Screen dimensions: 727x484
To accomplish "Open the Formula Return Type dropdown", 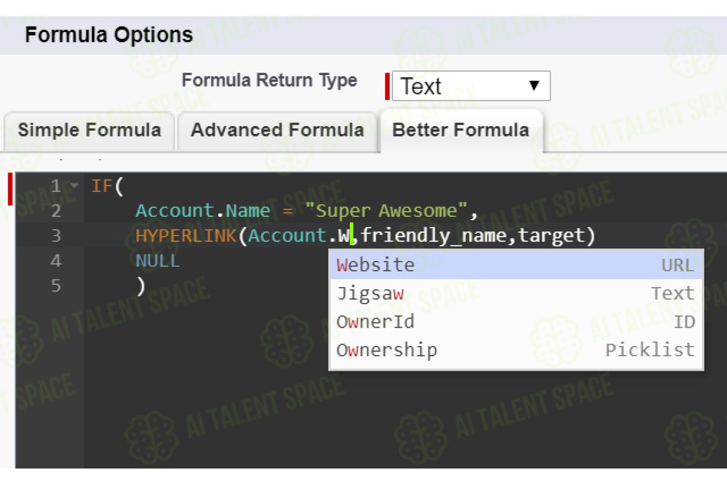I will [471, 86].
